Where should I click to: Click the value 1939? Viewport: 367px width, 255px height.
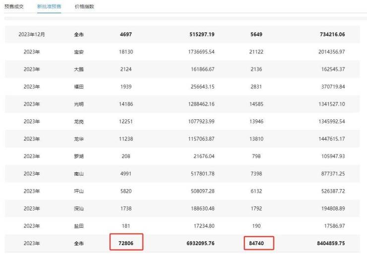tap(126, 87)
